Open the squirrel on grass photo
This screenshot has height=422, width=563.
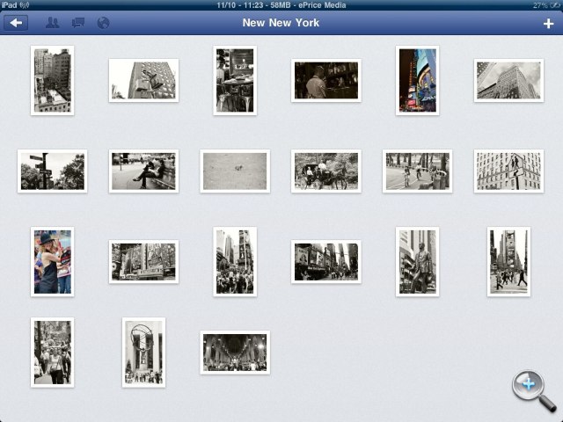coord(235,171)
